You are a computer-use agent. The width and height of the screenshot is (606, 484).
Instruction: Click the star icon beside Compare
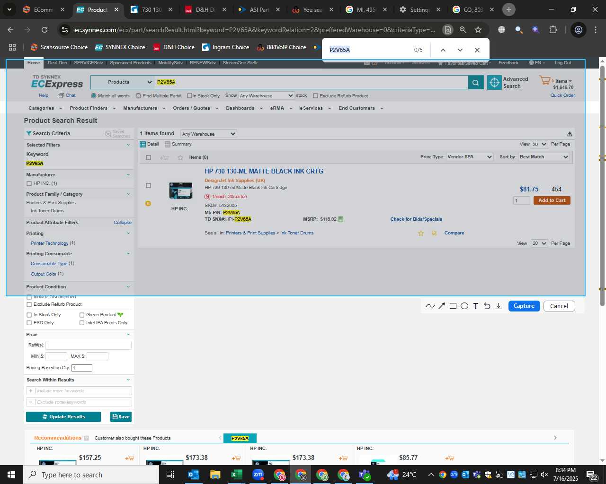[x=420, y=233]
